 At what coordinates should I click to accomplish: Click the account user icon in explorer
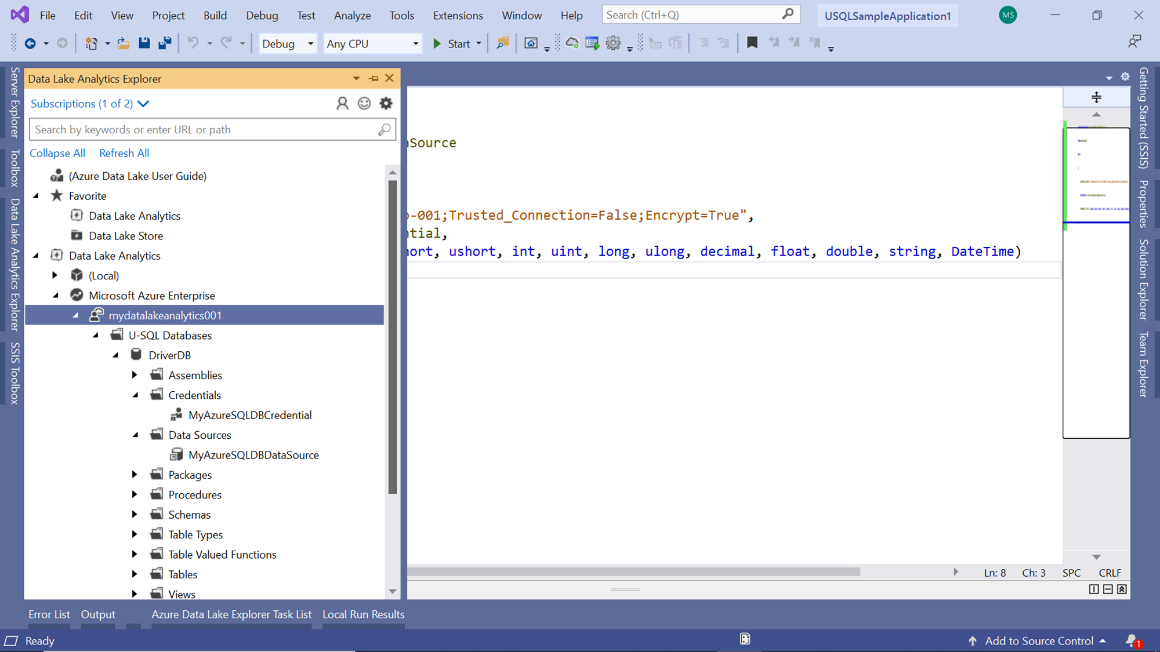[342, 103]
